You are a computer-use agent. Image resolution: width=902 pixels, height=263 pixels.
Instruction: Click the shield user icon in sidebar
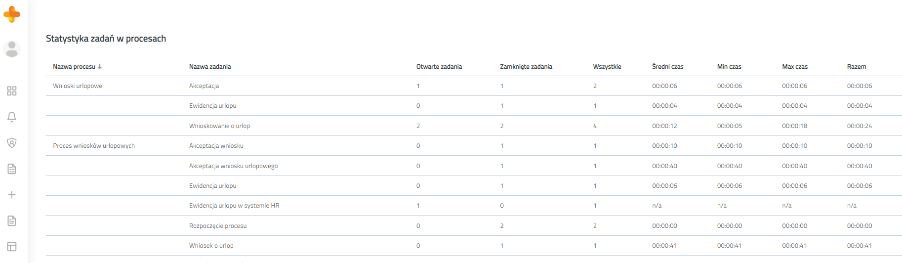click(x=12, y=143)
